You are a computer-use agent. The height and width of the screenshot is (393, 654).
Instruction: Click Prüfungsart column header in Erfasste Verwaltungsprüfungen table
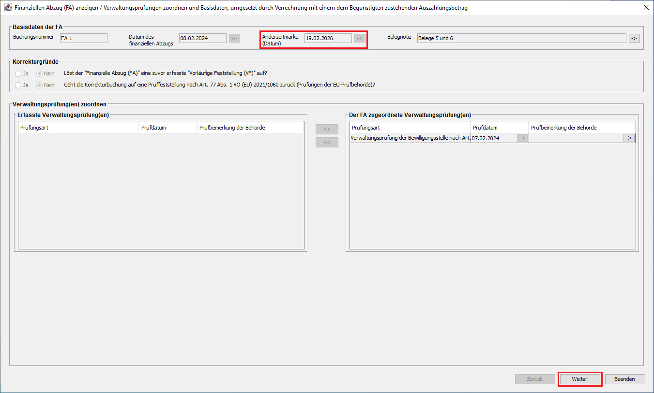tap(78, 128)
